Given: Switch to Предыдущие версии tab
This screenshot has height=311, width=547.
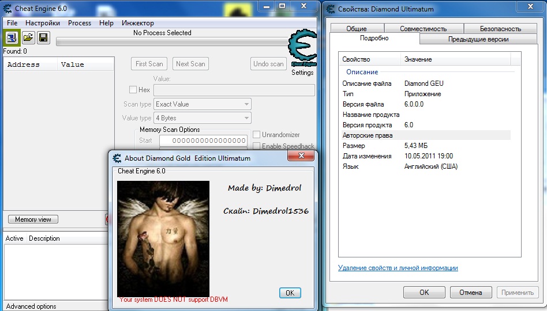Looking at the screenshot, I should click(x=478, y=39).
